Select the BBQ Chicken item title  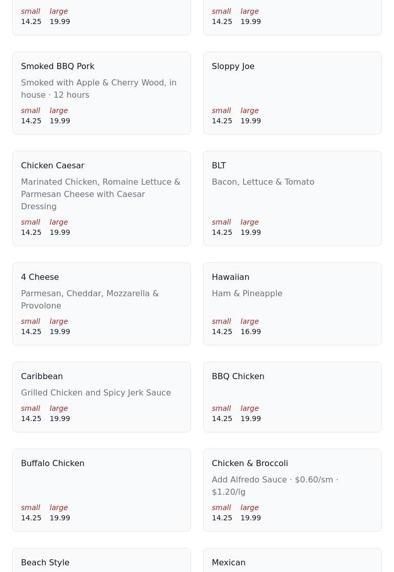click(x=238, y=377)
